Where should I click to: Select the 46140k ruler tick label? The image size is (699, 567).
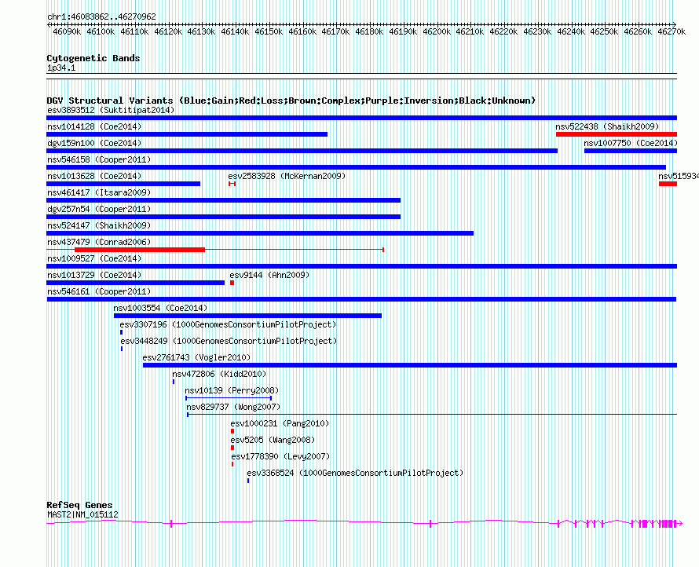pyautogui.click(x=235, y=31)
